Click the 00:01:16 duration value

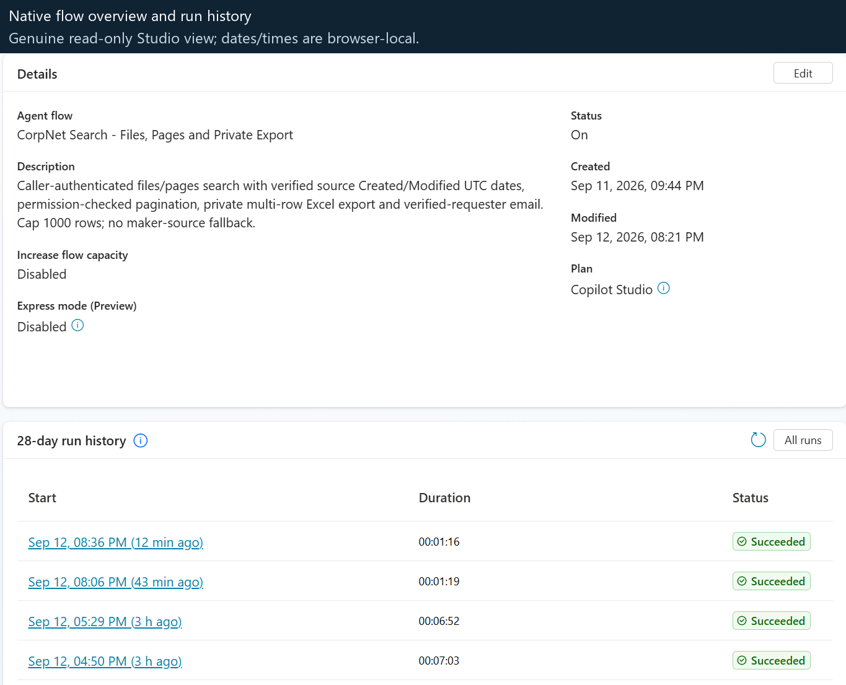439,542
